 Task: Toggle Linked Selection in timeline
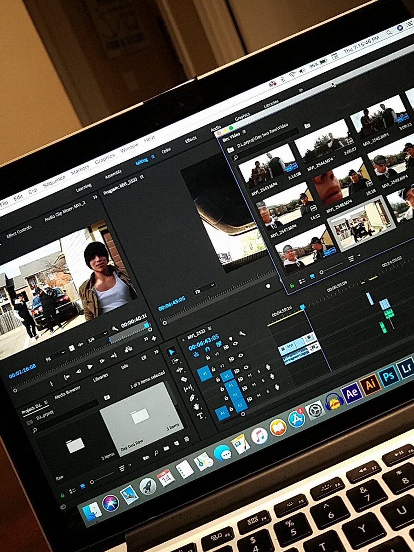tap(218, 343)
